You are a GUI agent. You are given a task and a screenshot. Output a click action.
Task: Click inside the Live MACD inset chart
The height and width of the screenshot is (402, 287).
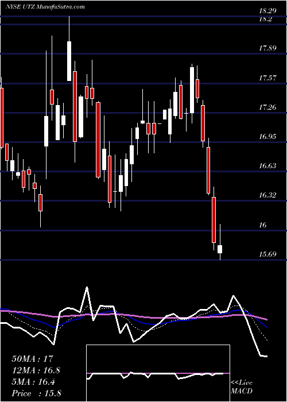click(x=158, y=373)
